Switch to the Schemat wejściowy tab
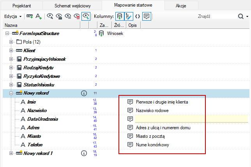The image size is (251, 167). (72, 6)
